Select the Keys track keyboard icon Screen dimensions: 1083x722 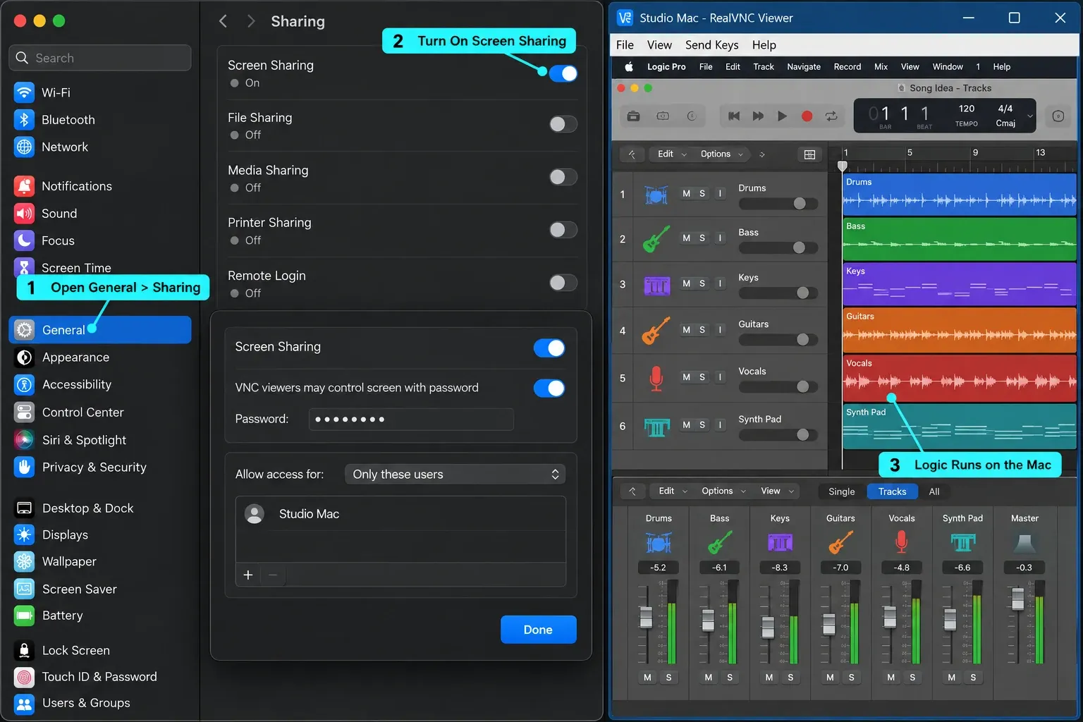coord(656,285)
